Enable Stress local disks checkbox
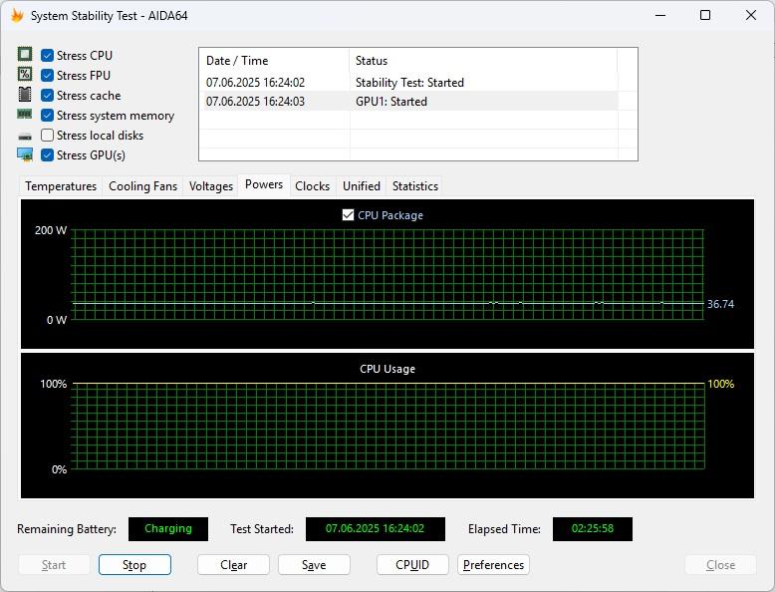 pos(47,135)
